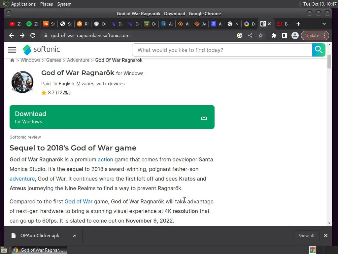Viewport: 338px width, 254px height.
Task: Click the green Download for Windows button
Action: coord(112,117)
